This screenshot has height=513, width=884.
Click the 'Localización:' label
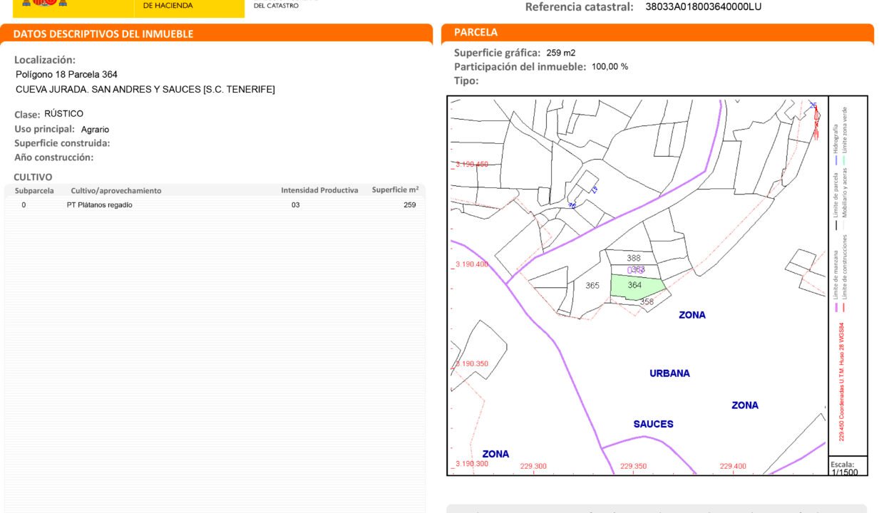[45, 60]
